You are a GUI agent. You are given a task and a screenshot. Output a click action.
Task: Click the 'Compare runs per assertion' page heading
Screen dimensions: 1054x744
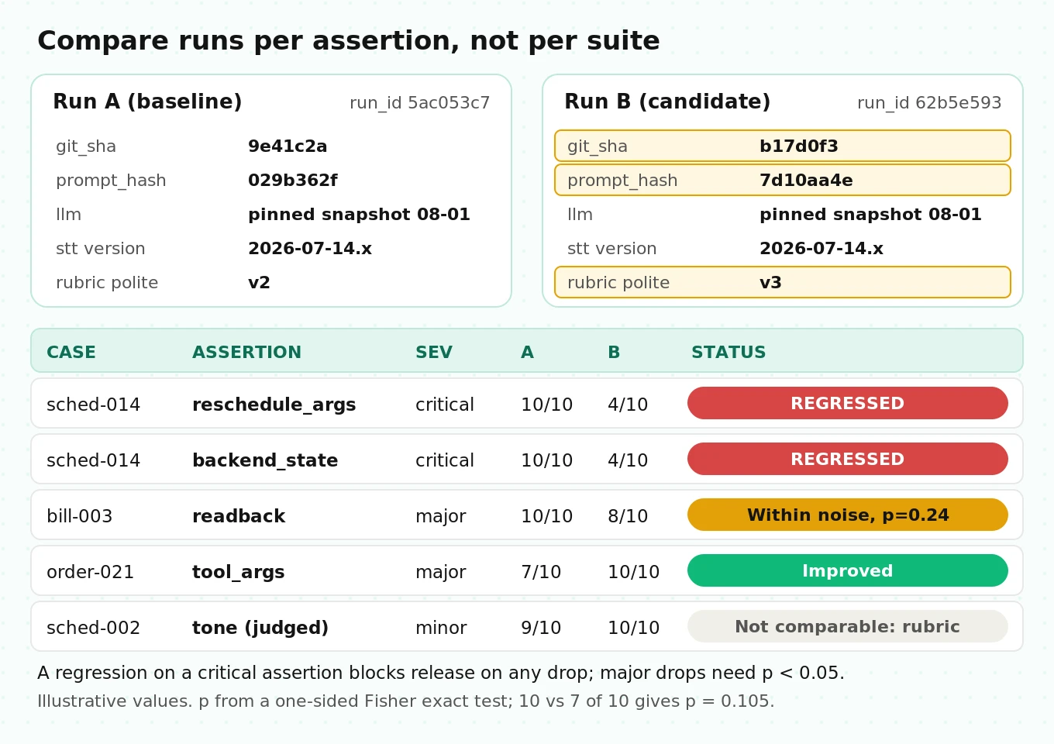pos(349,40)
